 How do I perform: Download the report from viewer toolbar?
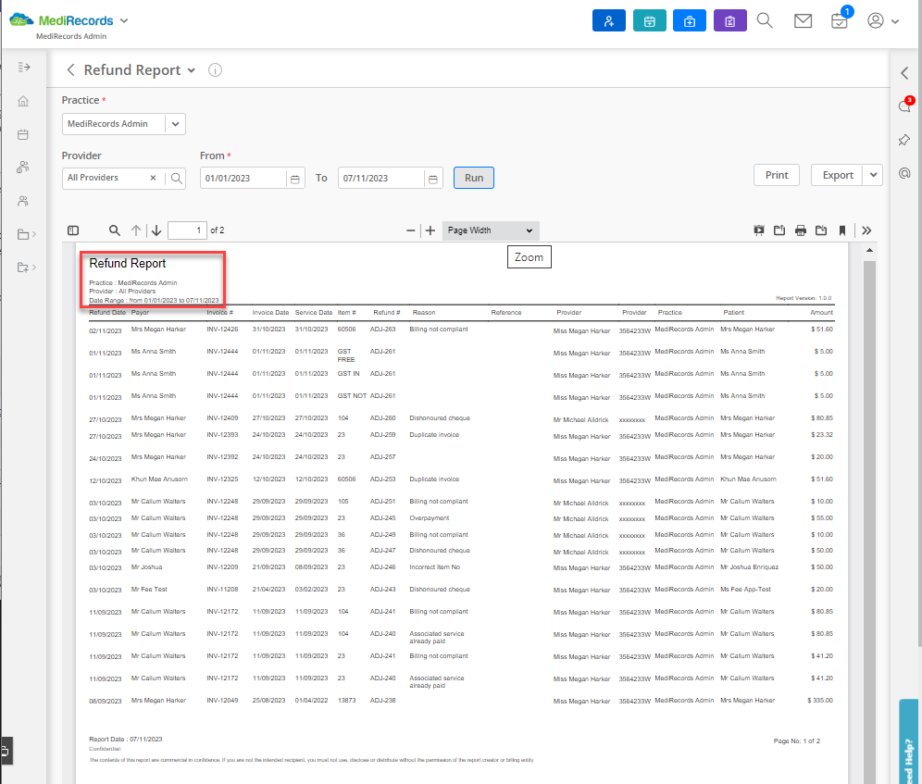click(821, 230)
